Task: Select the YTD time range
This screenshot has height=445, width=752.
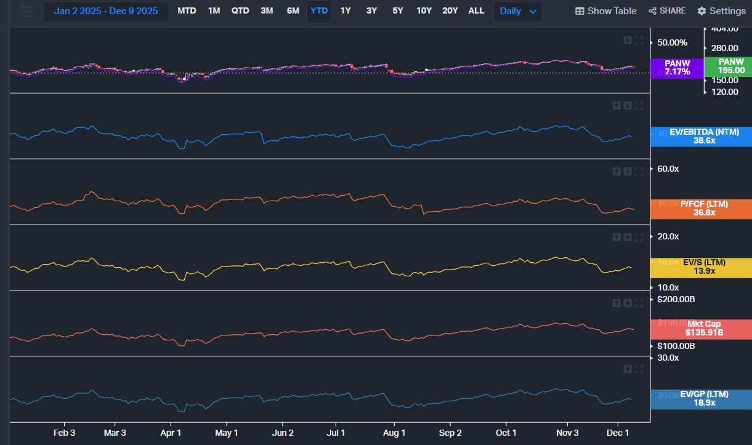Action: [319, 11]
